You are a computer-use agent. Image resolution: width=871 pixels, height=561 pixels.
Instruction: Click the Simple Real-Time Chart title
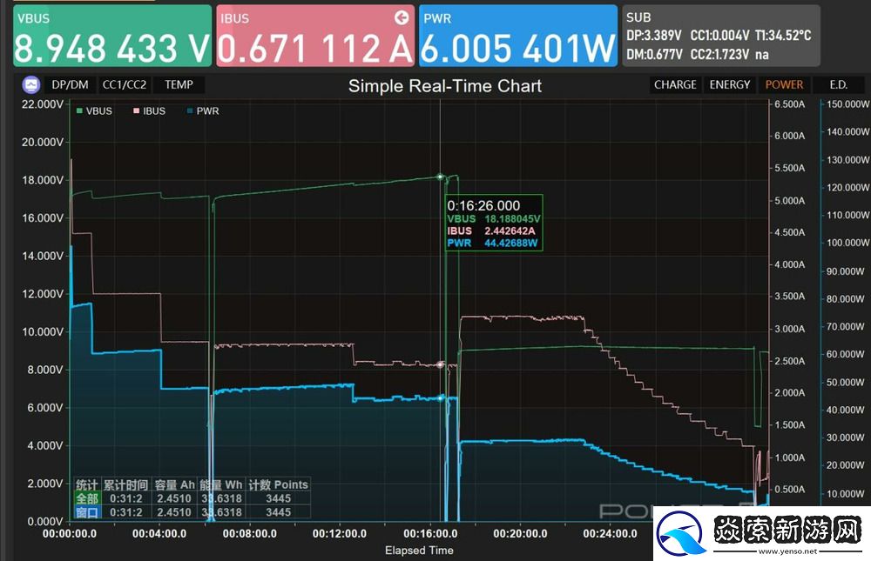click(x=444, y=86)
